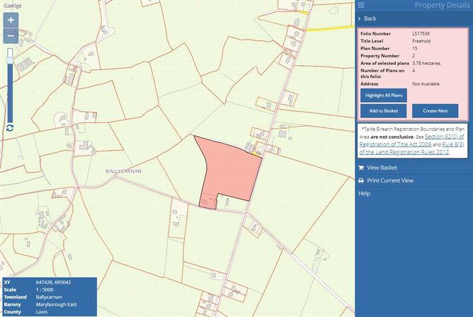Click the BALLYCARNAN map label

click(123, 171)
